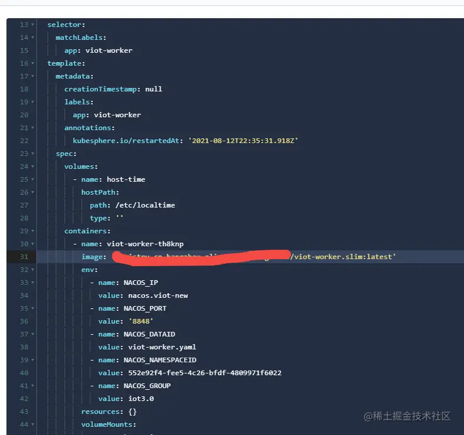Click the 'containers:' key
This screenshot has width=464, height=435.
click(87, 231)
